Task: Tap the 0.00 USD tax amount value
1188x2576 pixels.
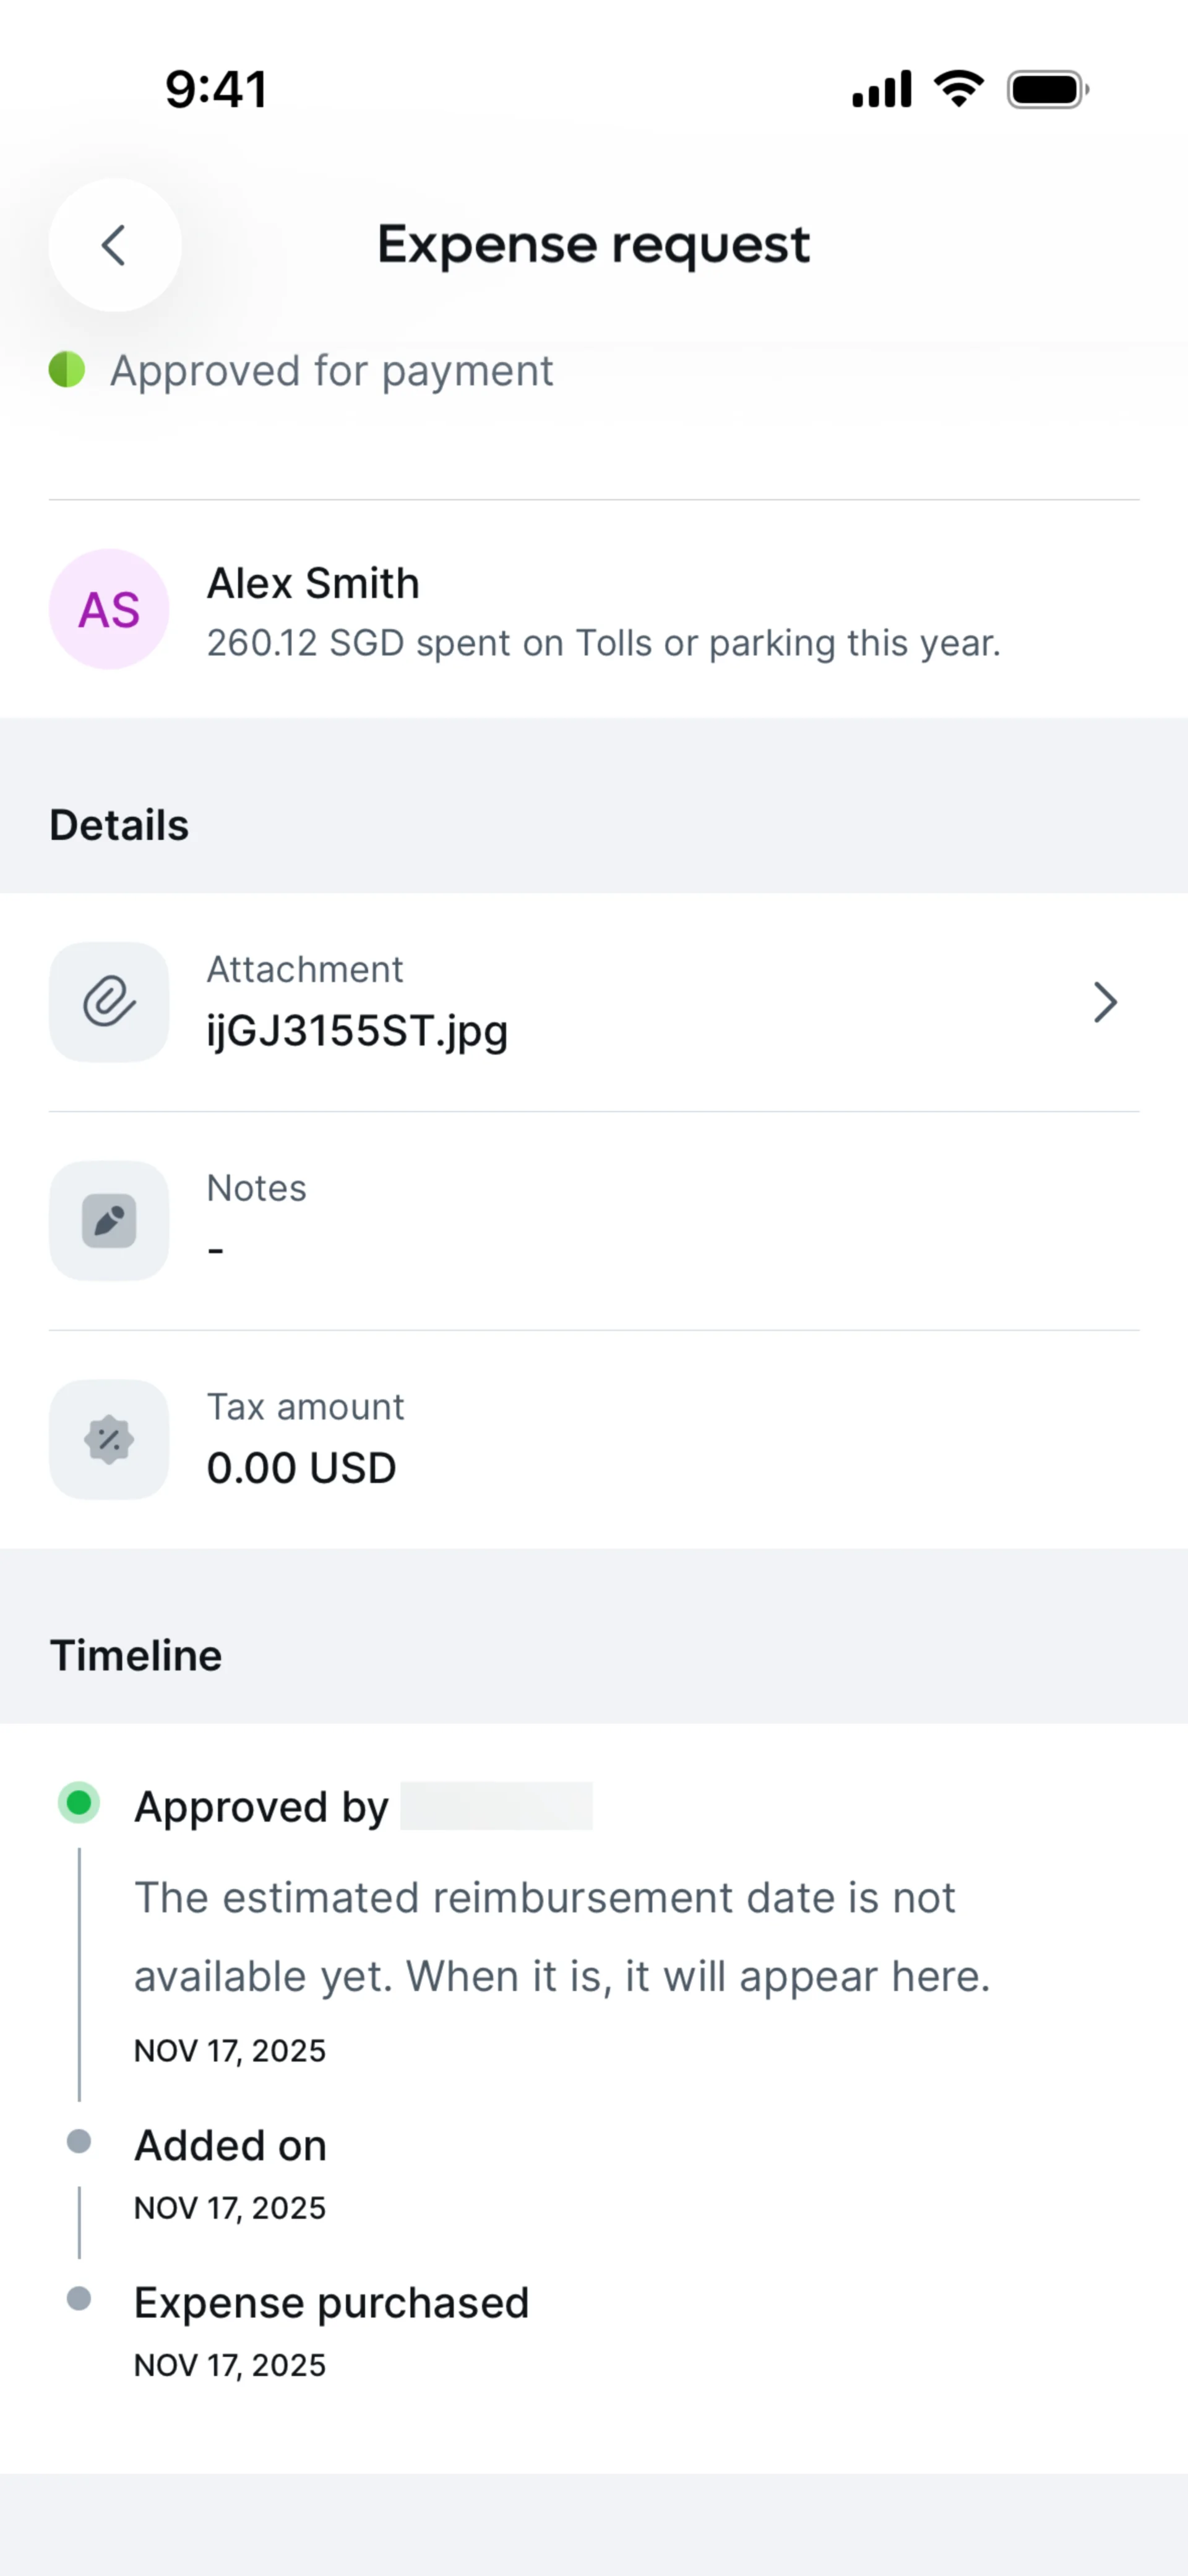Action: point(301,1468)
